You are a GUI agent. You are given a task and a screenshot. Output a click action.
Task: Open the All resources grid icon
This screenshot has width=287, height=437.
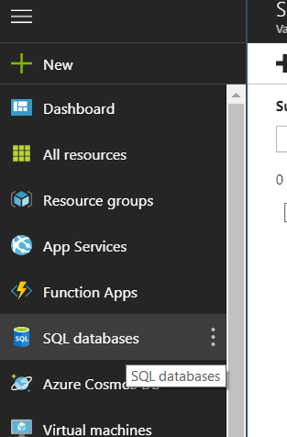pos(21,154)
